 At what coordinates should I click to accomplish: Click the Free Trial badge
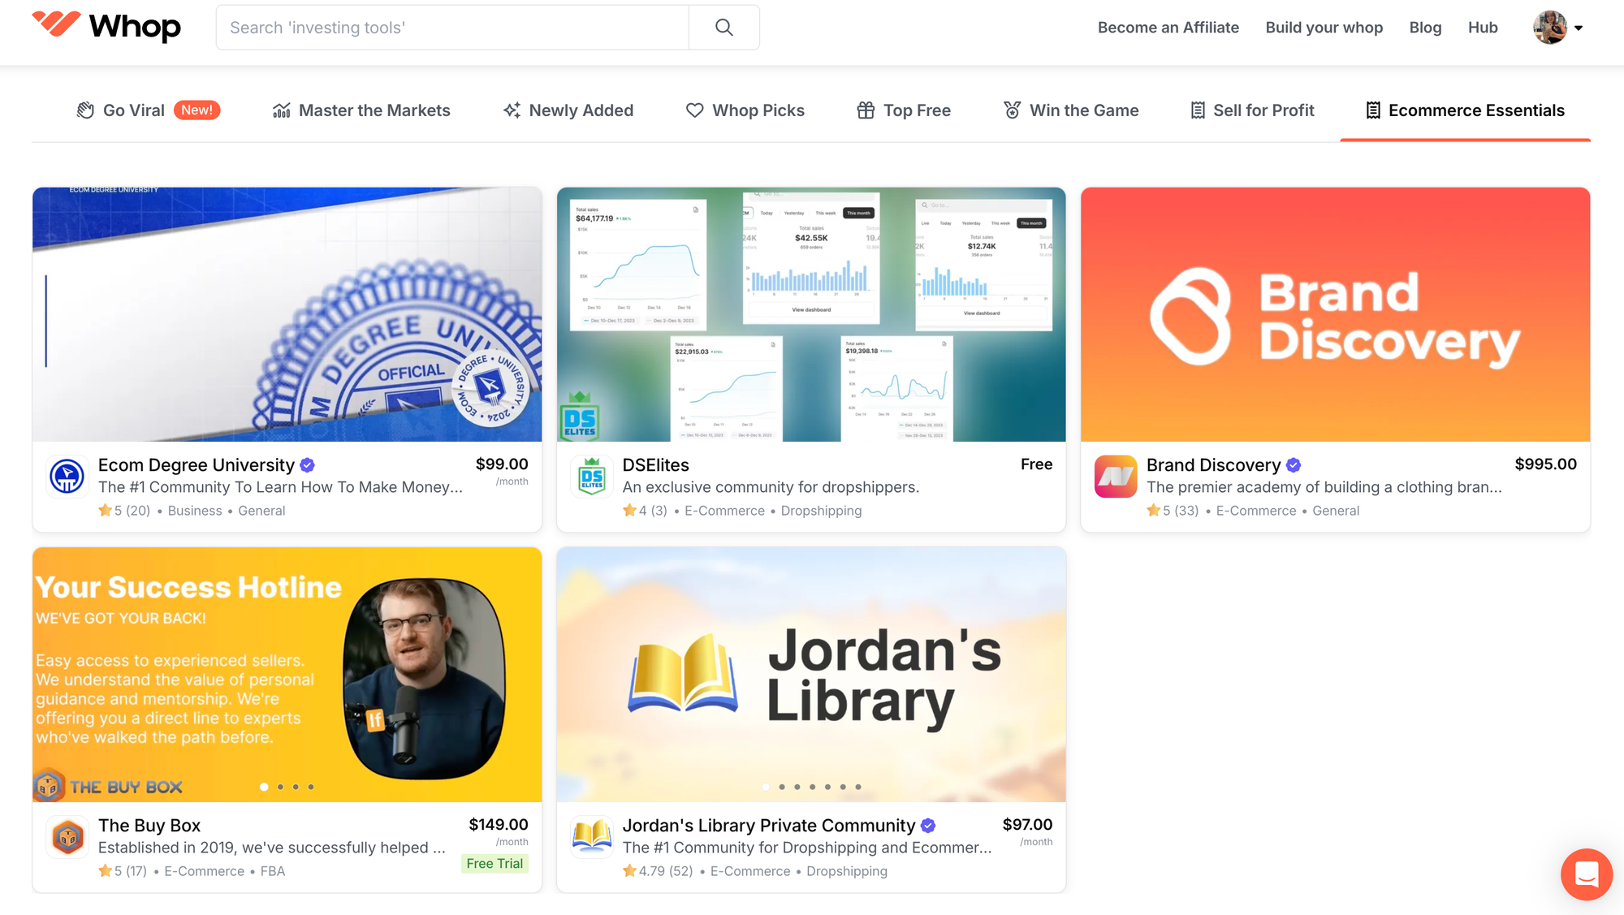[x=495, y=864]
